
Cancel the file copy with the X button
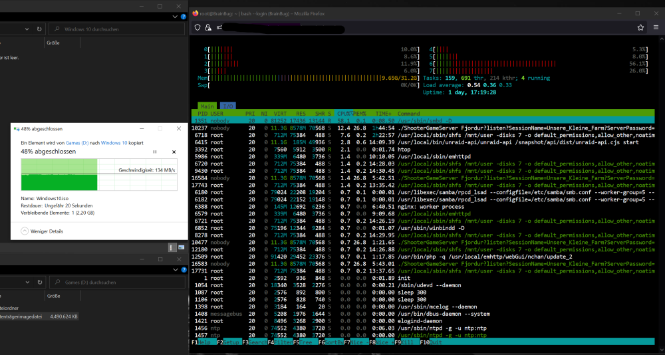(174, 152)
